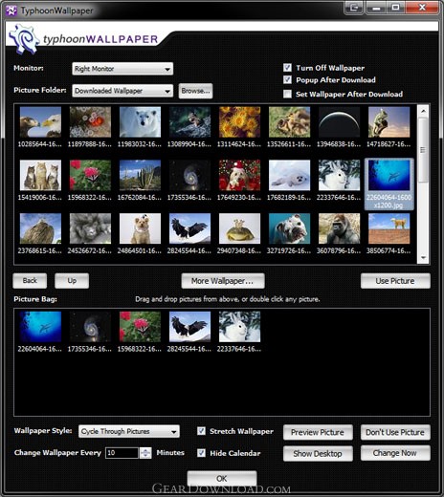Click the minutes spinner arrows
444x497 pixels.
[145, 453]
